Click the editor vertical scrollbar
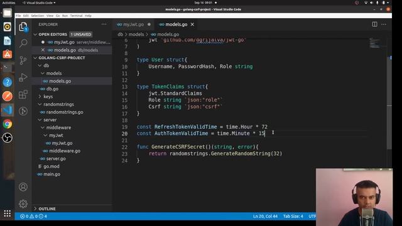Viewport: 402px width, 226px height. [x=389, y=102]
